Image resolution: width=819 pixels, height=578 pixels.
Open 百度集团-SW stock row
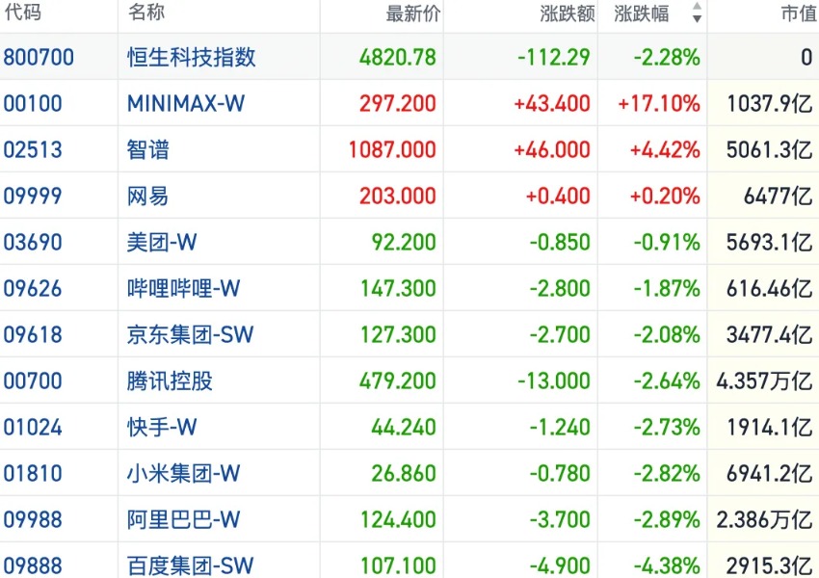coord(409,564)
